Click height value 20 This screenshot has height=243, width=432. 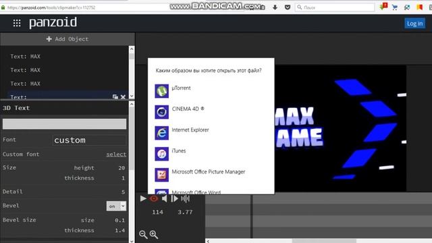pyautogui.click(x=122, y=168)
